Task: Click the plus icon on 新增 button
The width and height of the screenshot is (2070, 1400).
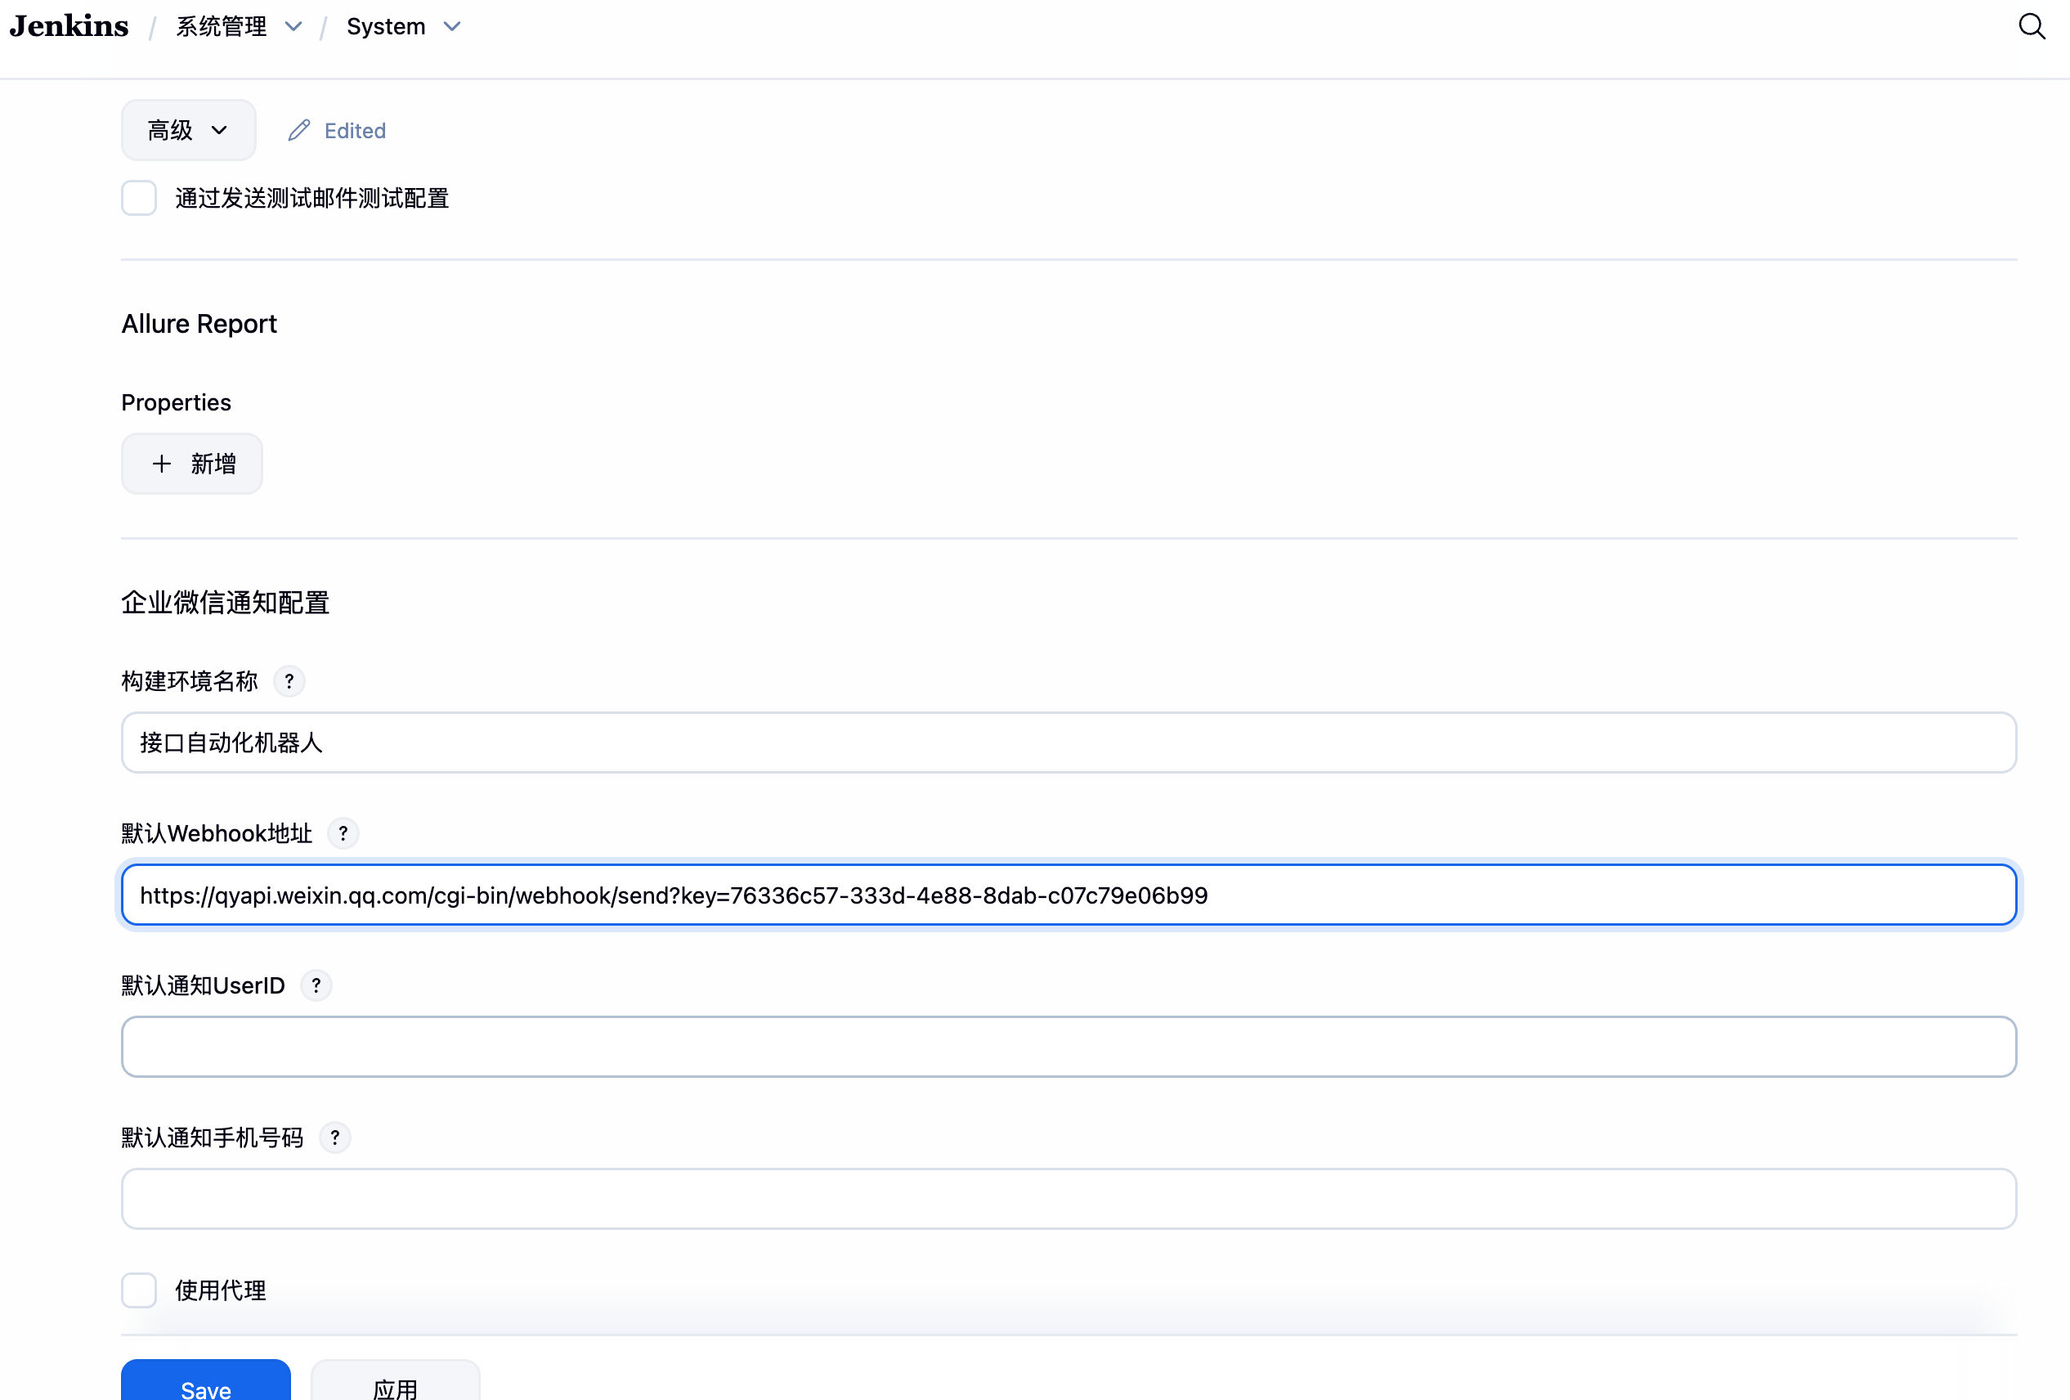Action: tap(162, 464)
